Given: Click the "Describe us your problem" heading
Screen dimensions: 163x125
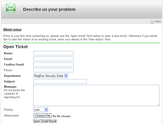Looking at the screenshot, I should (x=49, y=9).
